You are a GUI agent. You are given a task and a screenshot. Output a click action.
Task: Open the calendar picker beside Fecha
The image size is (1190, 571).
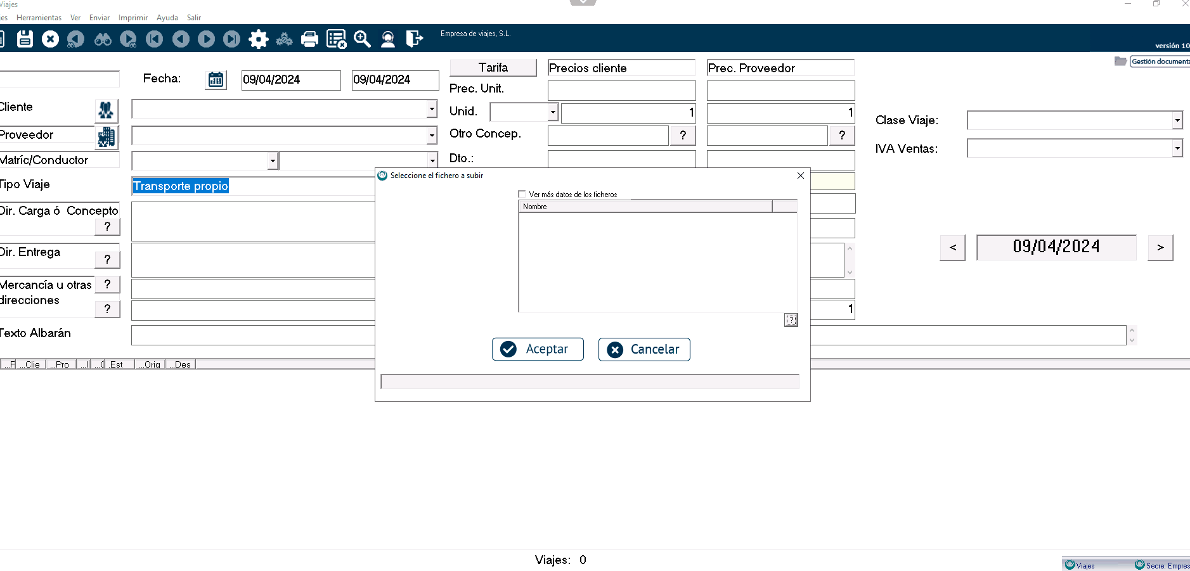coord(216,80)
